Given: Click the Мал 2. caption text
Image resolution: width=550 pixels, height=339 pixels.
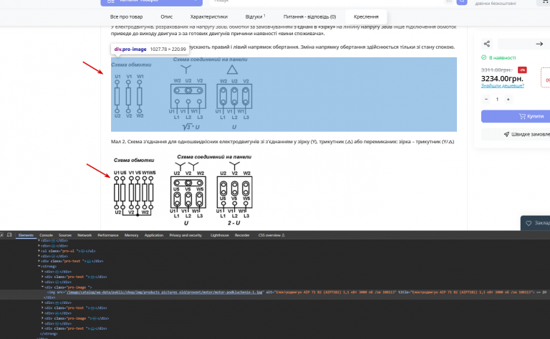Looking at the screenshot, I should tap(282, 142).
